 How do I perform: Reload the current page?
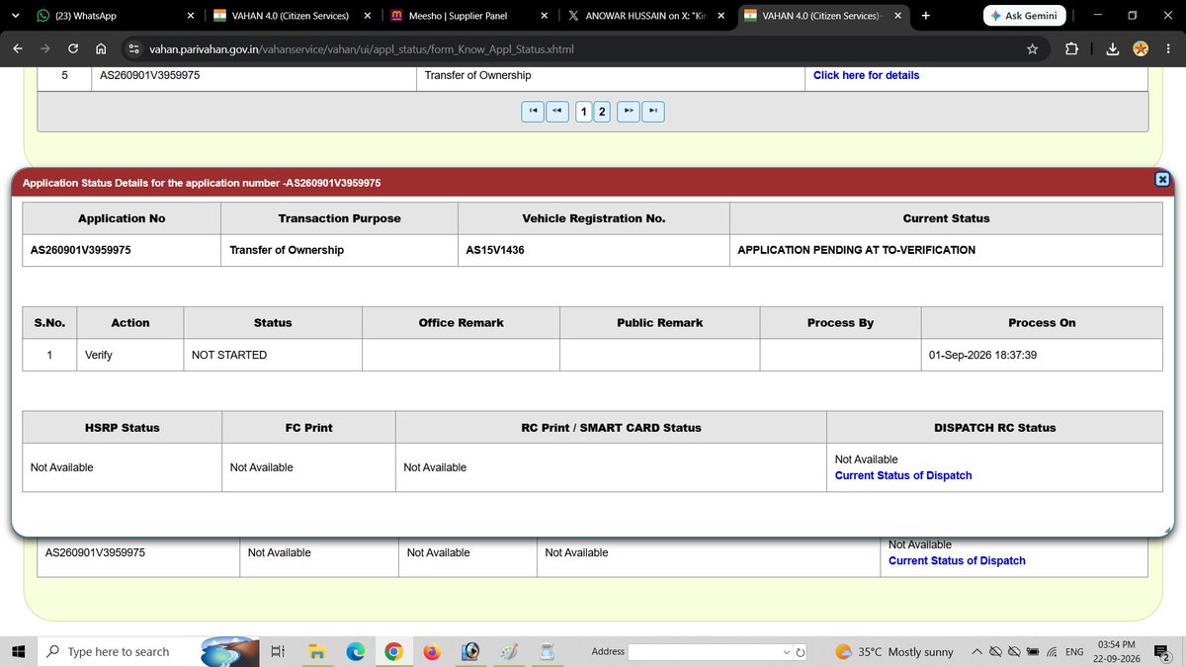pos(73,48)
